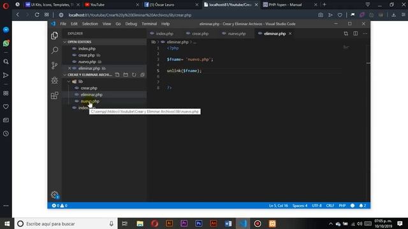408x229 pixels.
Task: Select eliminar.php in the lib folder tree
Action: 91,95
